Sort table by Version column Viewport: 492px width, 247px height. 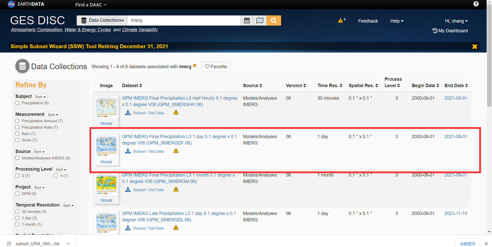pyautogui.click(x=296, y=86)
